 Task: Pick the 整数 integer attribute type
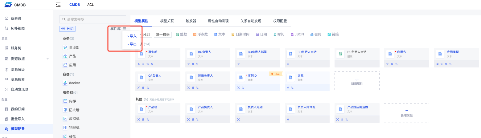(x=182, y=34)
